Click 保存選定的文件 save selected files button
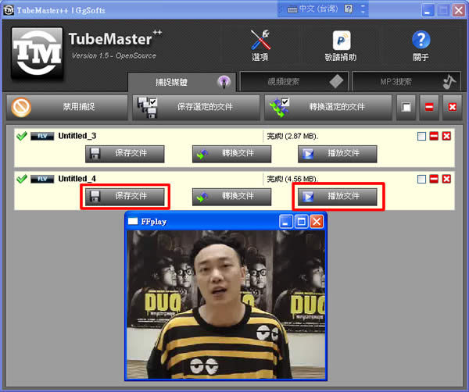Image resolution: width=469 pixels, height=392 pixels. 196,107
